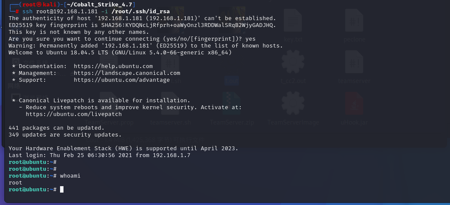Click the /root/.ssh/id_rsa key path in the ssh command
This screenshot has width=450, height=205.
coord(140,12)
